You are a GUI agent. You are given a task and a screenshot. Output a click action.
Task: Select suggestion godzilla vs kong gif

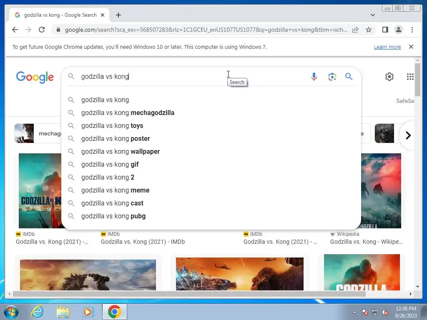pyautogui.click(x=211, y=164)
